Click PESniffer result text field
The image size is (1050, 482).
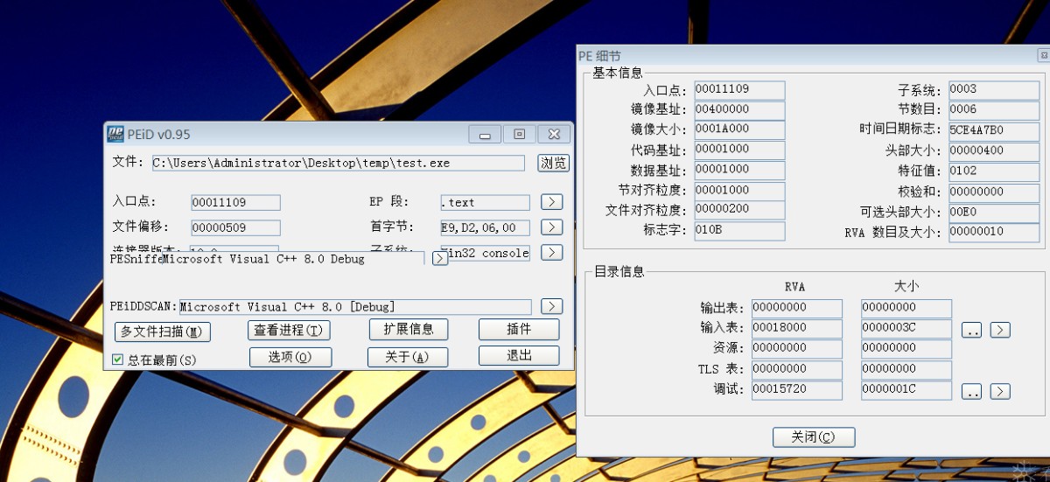[x=294, y=259]
